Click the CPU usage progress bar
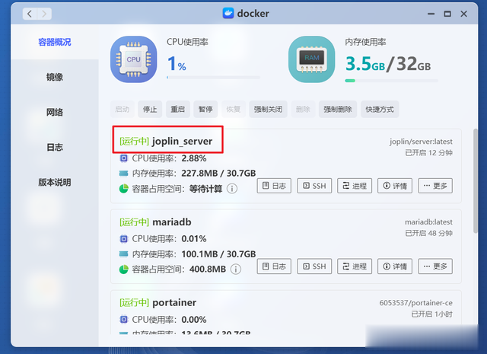 coord(213,78)
